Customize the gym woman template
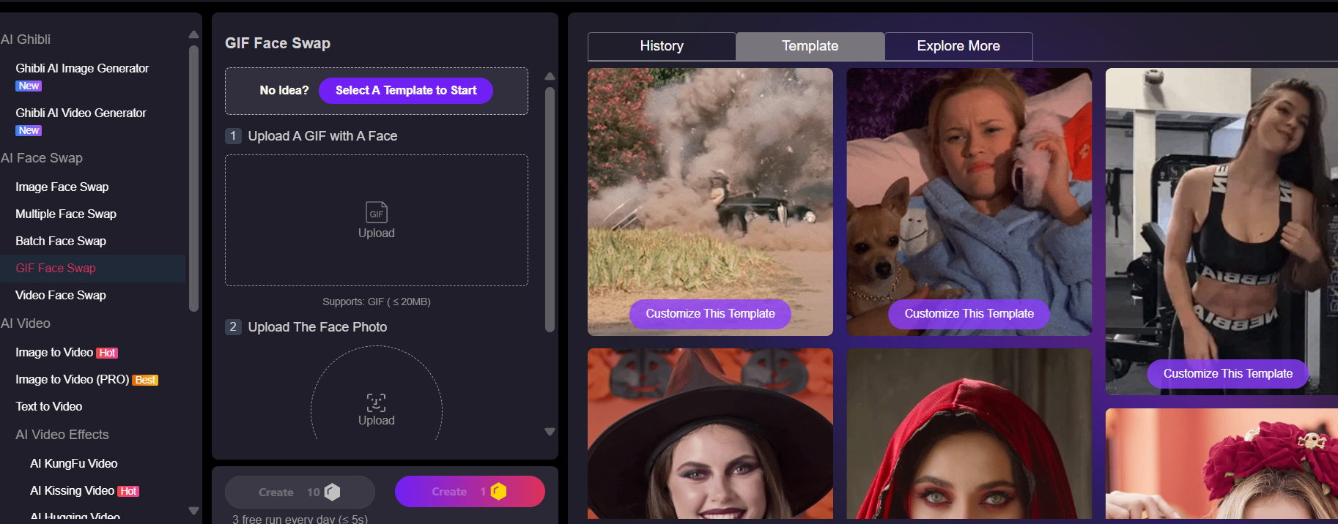1338x524 pixels. pos(1227,374)
